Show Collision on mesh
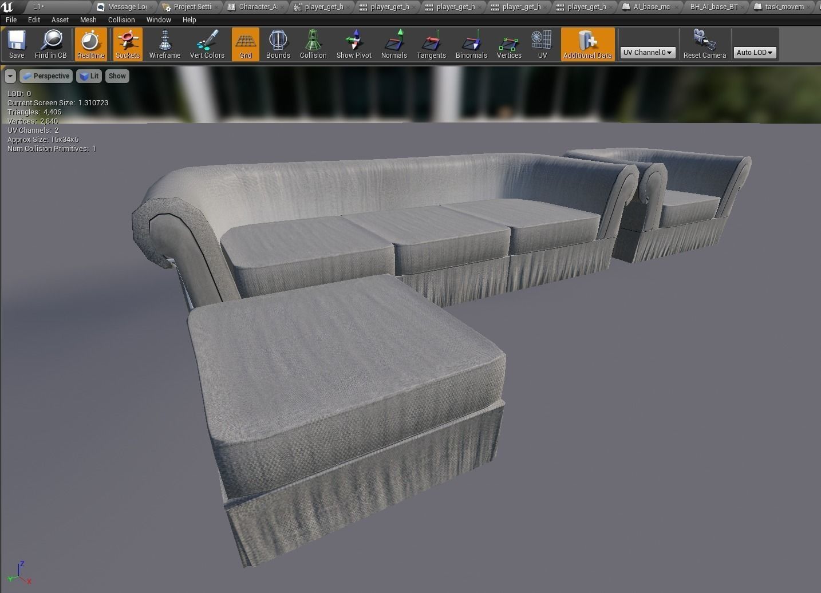The height and width of the screenshot is (593, 821). point(313,44)
